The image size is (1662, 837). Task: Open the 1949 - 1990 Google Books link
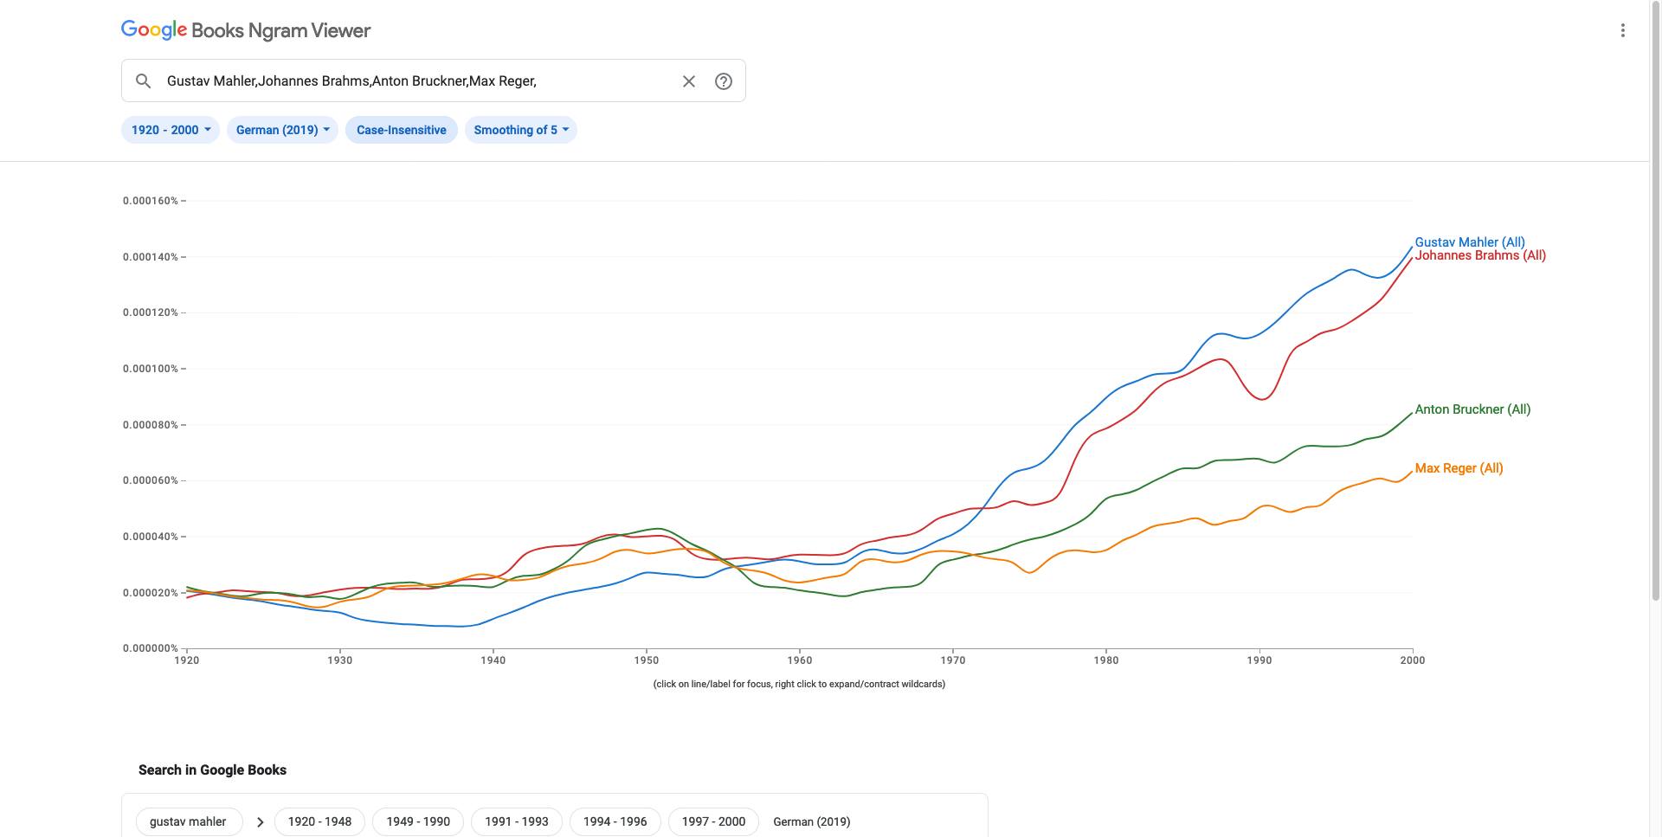(418, 821)
